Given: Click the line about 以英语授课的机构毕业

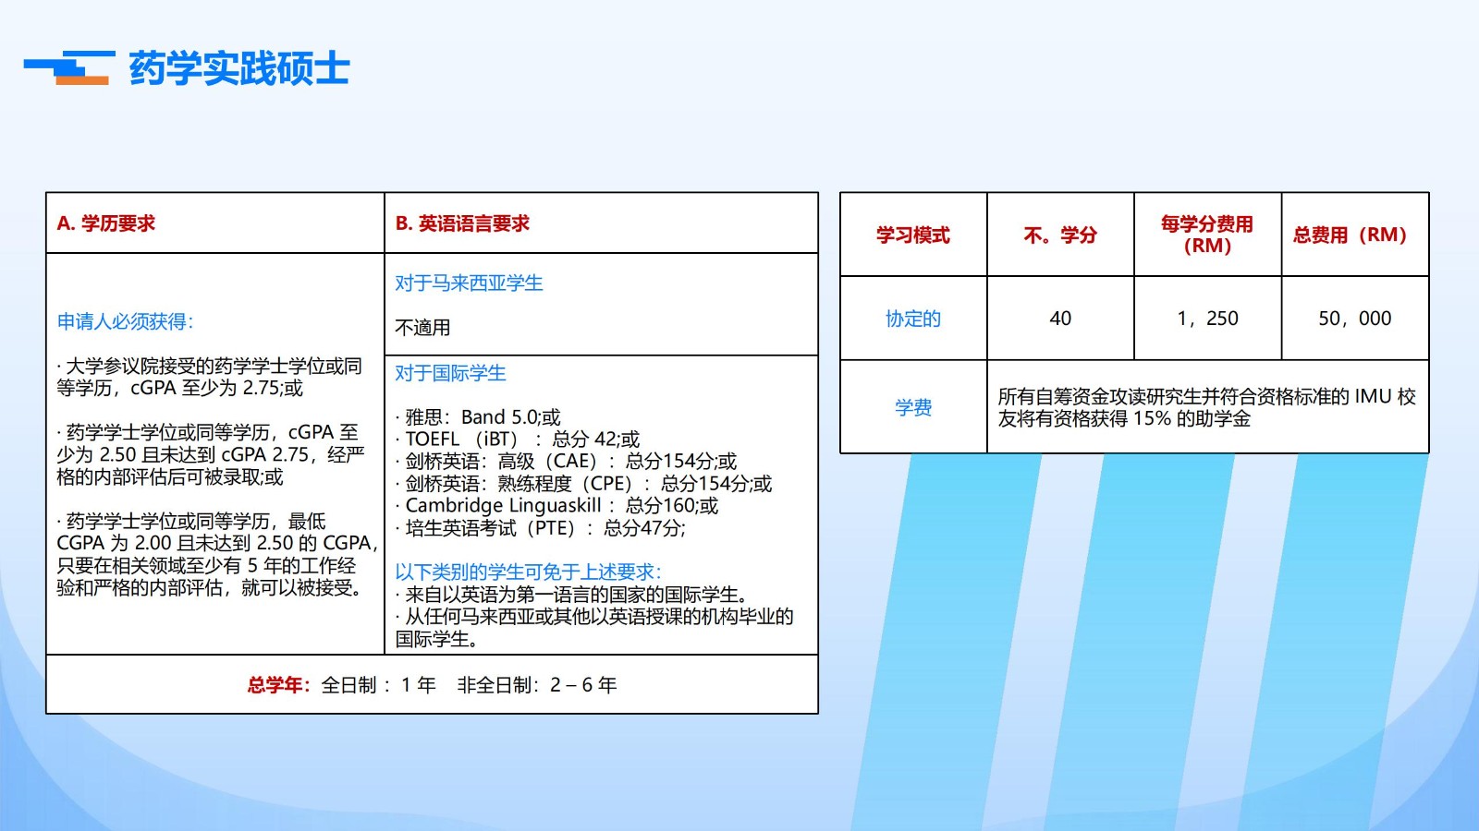Looking at the screenshot, I should 594,628.
